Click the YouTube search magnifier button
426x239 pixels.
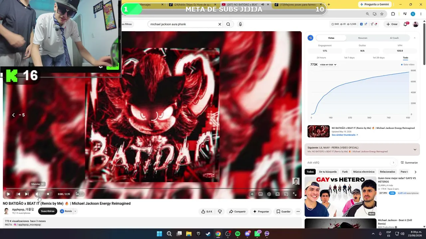click(x=228, y=24)
